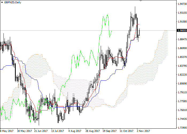Click price scale value 1.85370
The width and height of the screenshot is (187, 134).
coord(182,57)
